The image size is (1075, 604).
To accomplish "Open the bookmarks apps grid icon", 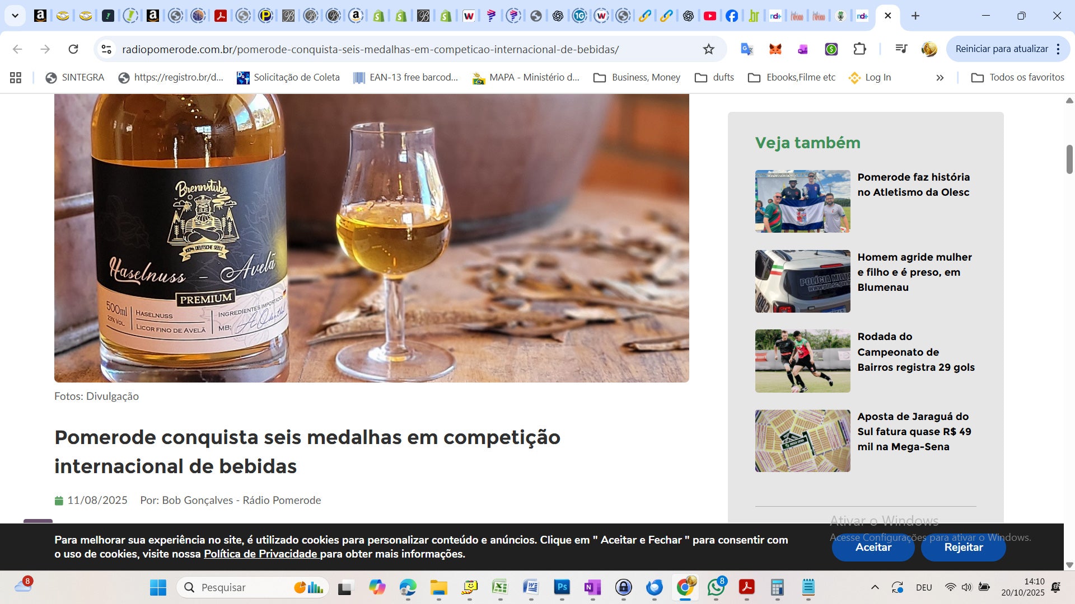I will pos(16,78).
